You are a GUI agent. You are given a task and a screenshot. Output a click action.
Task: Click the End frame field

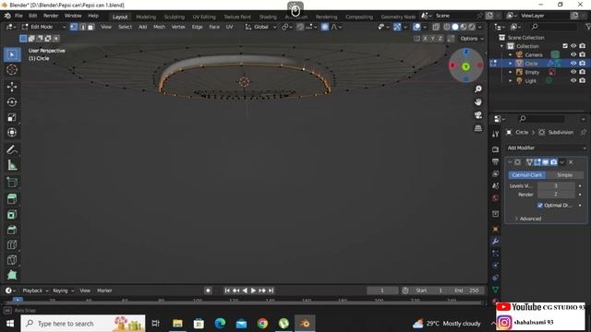(467, 290)
